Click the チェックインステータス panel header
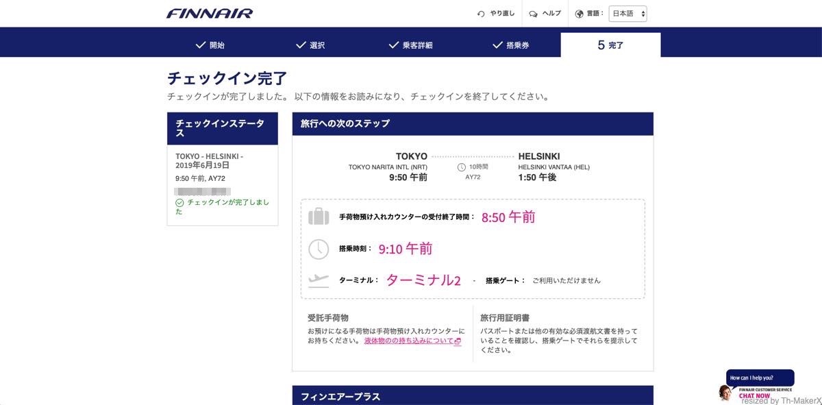The height and width of the screenshot is (405, 822). click(223, 128)
